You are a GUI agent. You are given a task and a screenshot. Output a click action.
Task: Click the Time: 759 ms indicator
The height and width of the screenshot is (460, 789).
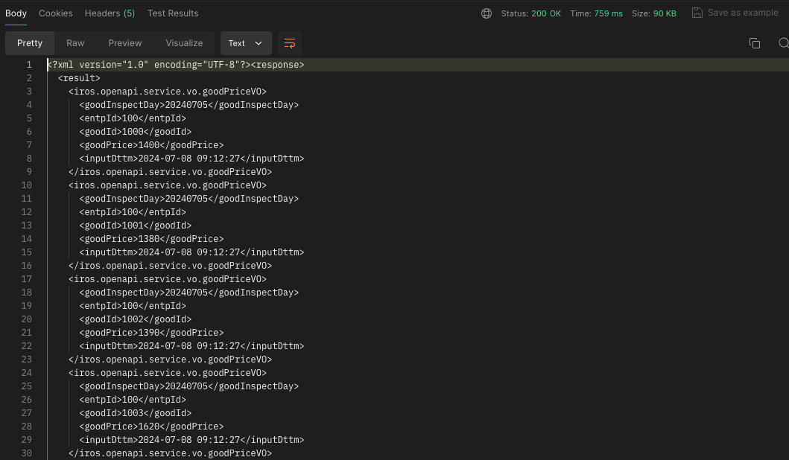[596, 13]
